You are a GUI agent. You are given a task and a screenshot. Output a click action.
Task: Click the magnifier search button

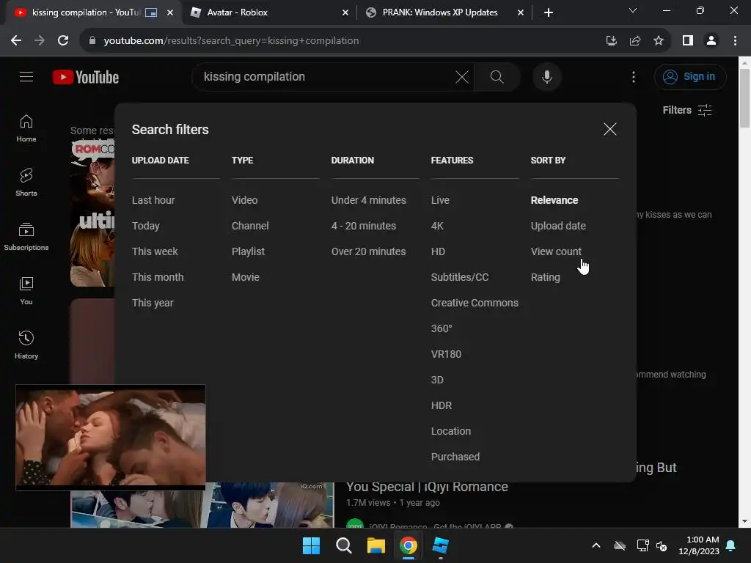497,76
